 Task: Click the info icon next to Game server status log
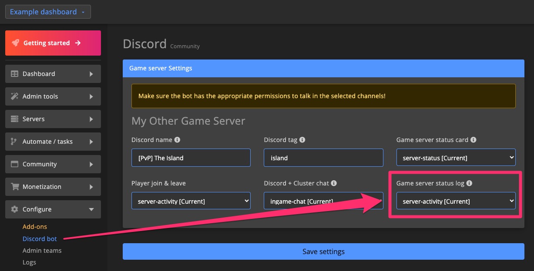469,183
